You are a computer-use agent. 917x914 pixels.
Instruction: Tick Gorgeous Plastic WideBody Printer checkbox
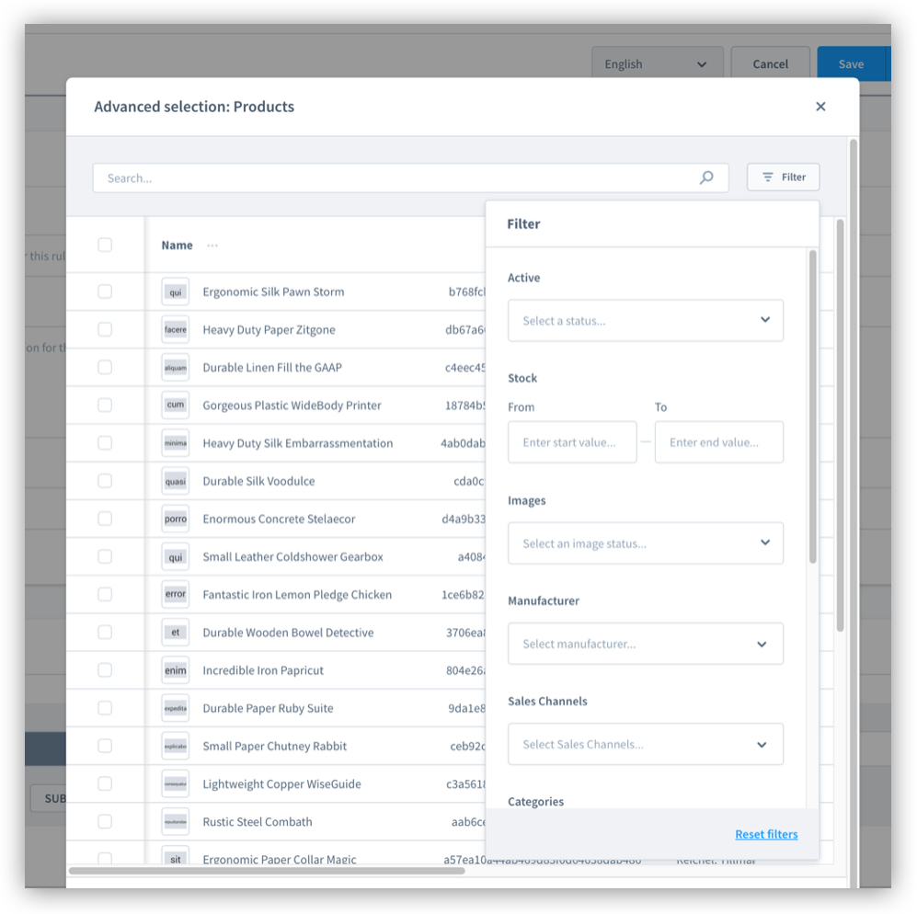click(105, 405)
